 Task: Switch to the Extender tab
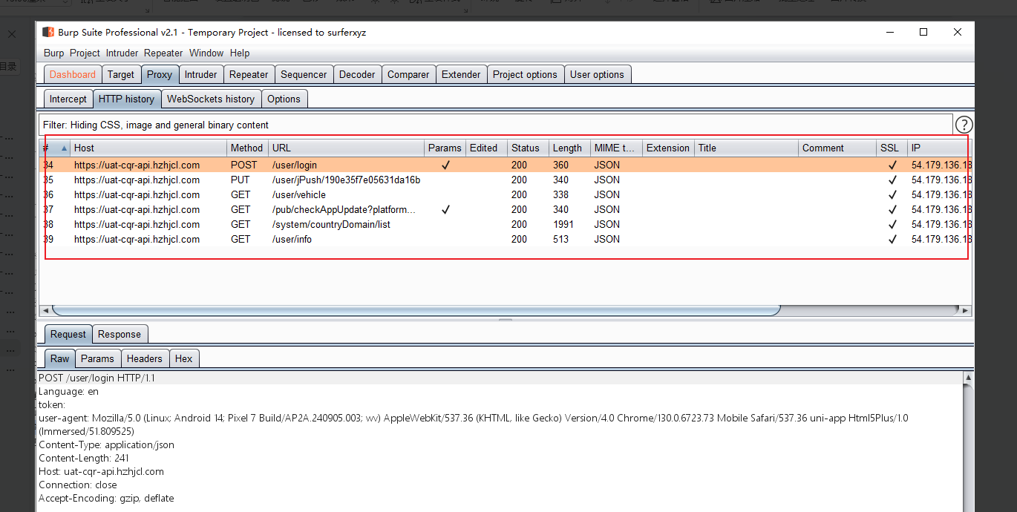click(x=461, y=74)
